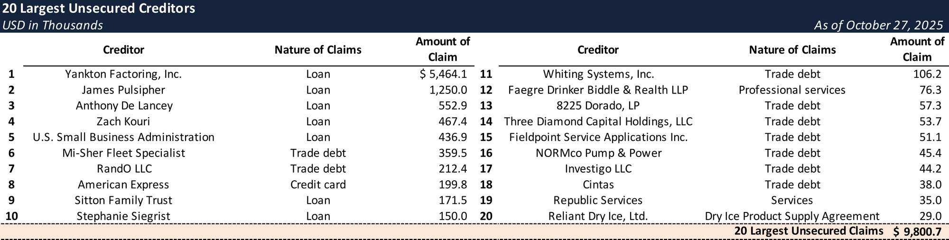Click the '359.5' amount cell

453,153
